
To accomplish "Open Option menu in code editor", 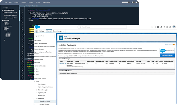I will (16, 2).
